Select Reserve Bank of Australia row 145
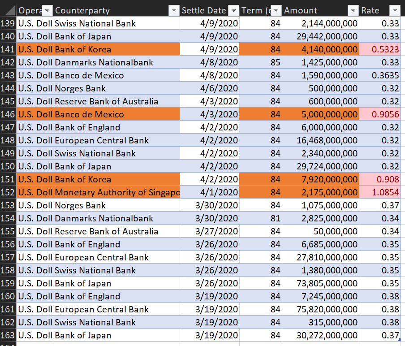This screenshot has width=405, height=346. pos(116,101)
